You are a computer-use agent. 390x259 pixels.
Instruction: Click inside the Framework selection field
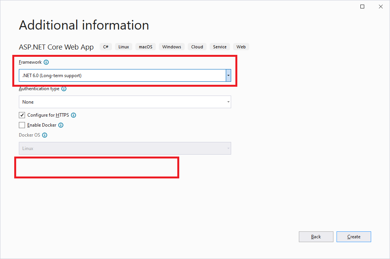tap(115, 75)
